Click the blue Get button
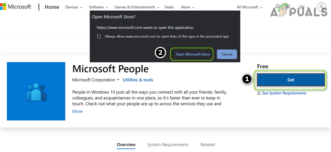This screenshot has height=152, width=331. tap(291, 80)
